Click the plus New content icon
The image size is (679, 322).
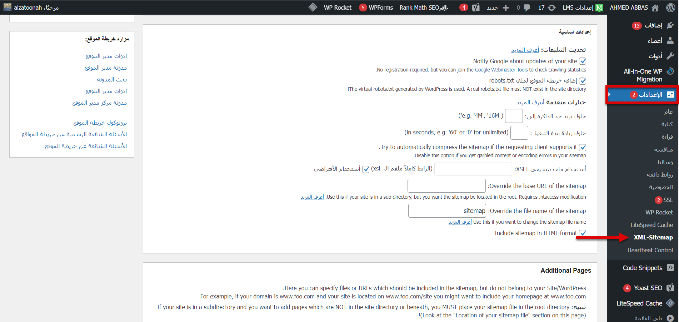506,8
